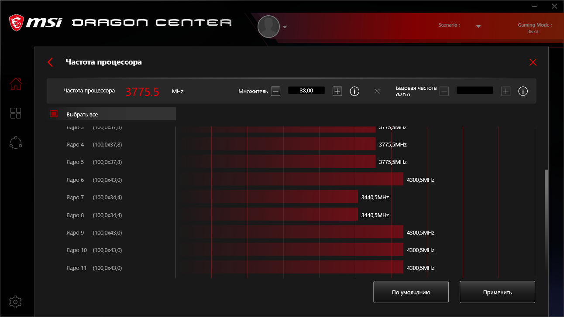Image resolution: width=564 pixels, height=317 pixels.
Task: Click the 4300,5MHz value for Ядро 11
Action: click(420, 268)
